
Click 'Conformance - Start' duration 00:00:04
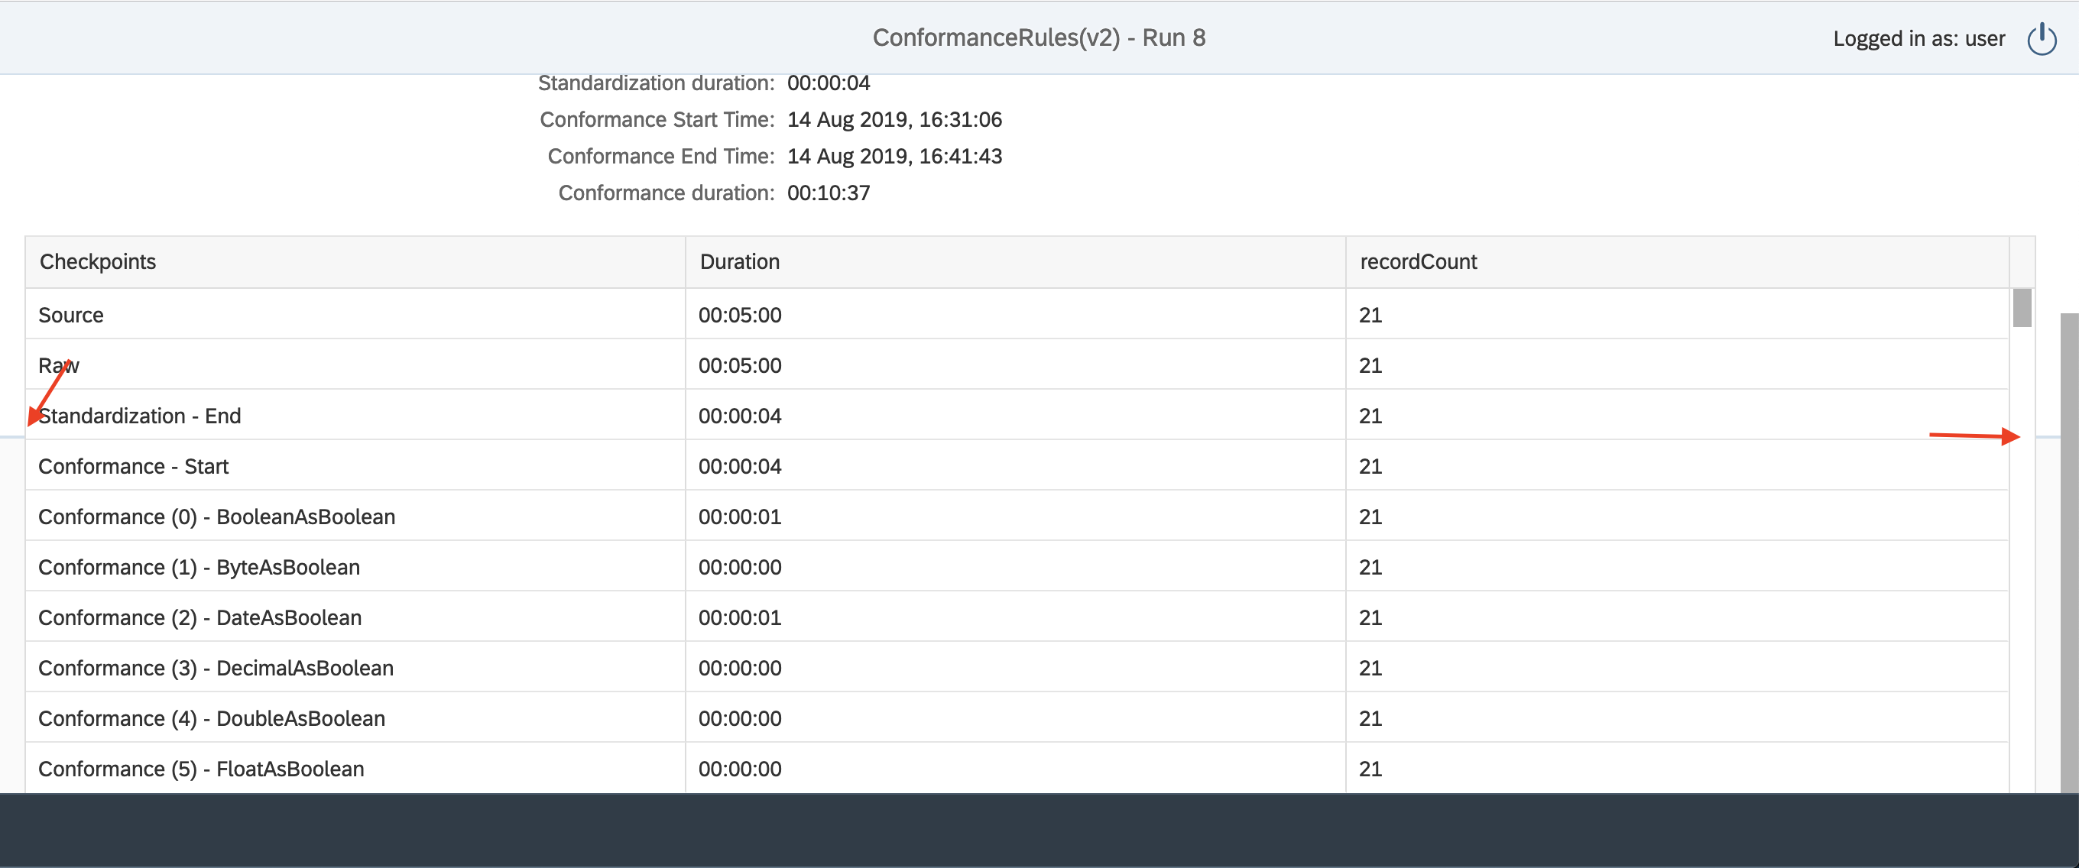[x=740, y=466]
